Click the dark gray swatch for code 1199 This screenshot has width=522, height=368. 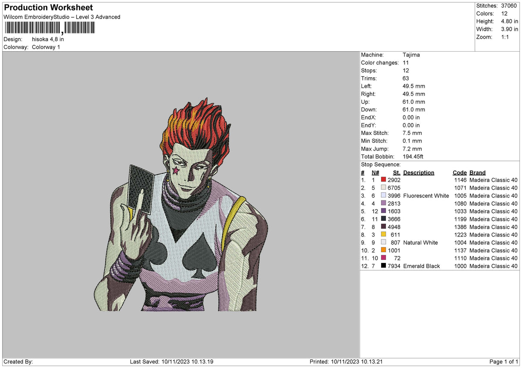tap(384, 219)
